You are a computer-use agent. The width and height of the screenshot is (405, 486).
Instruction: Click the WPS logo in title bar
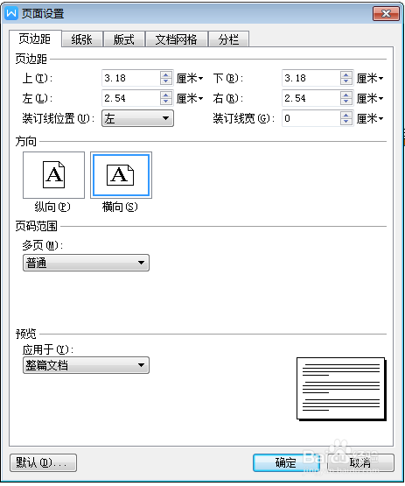coord(11,13)
